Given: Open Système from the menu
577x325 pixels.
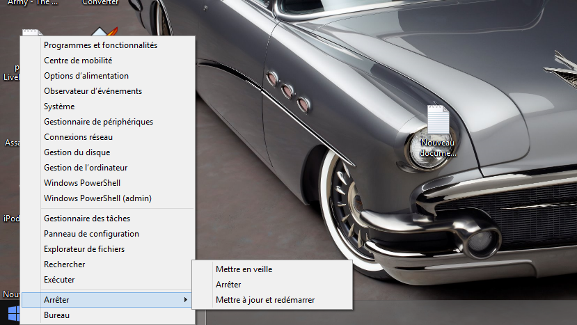Looking at the screenshot, I should pos(59,106).
